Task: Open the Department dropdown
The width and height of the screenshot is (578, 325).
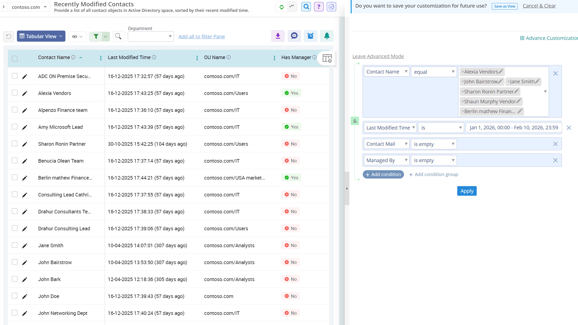Action: (151, 37)
